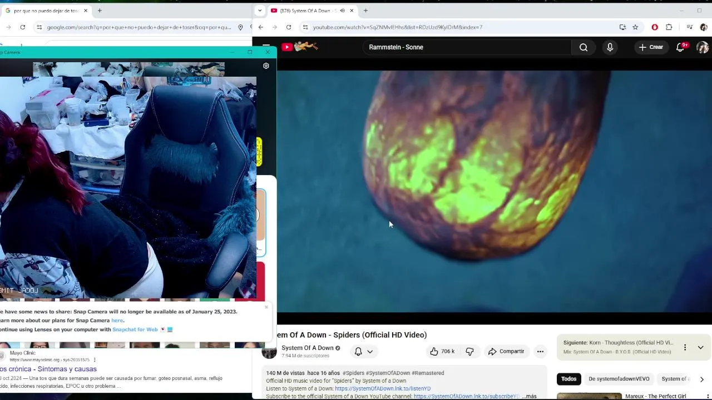712x400 pixels.
Task: Open the Crear dropdown button
Action: coord(651,47)
